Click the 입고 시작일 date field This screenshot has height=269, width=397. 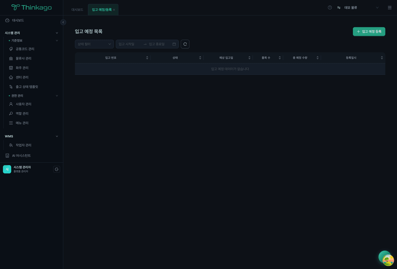point(129,44)
